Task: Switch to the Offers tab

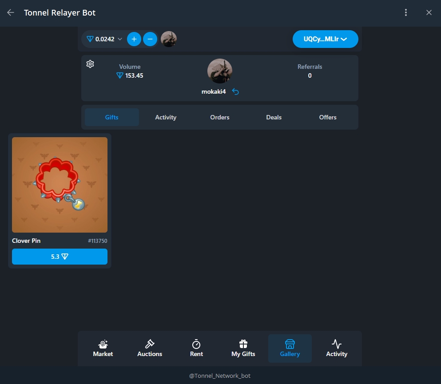Action: (x=328, y=117)
